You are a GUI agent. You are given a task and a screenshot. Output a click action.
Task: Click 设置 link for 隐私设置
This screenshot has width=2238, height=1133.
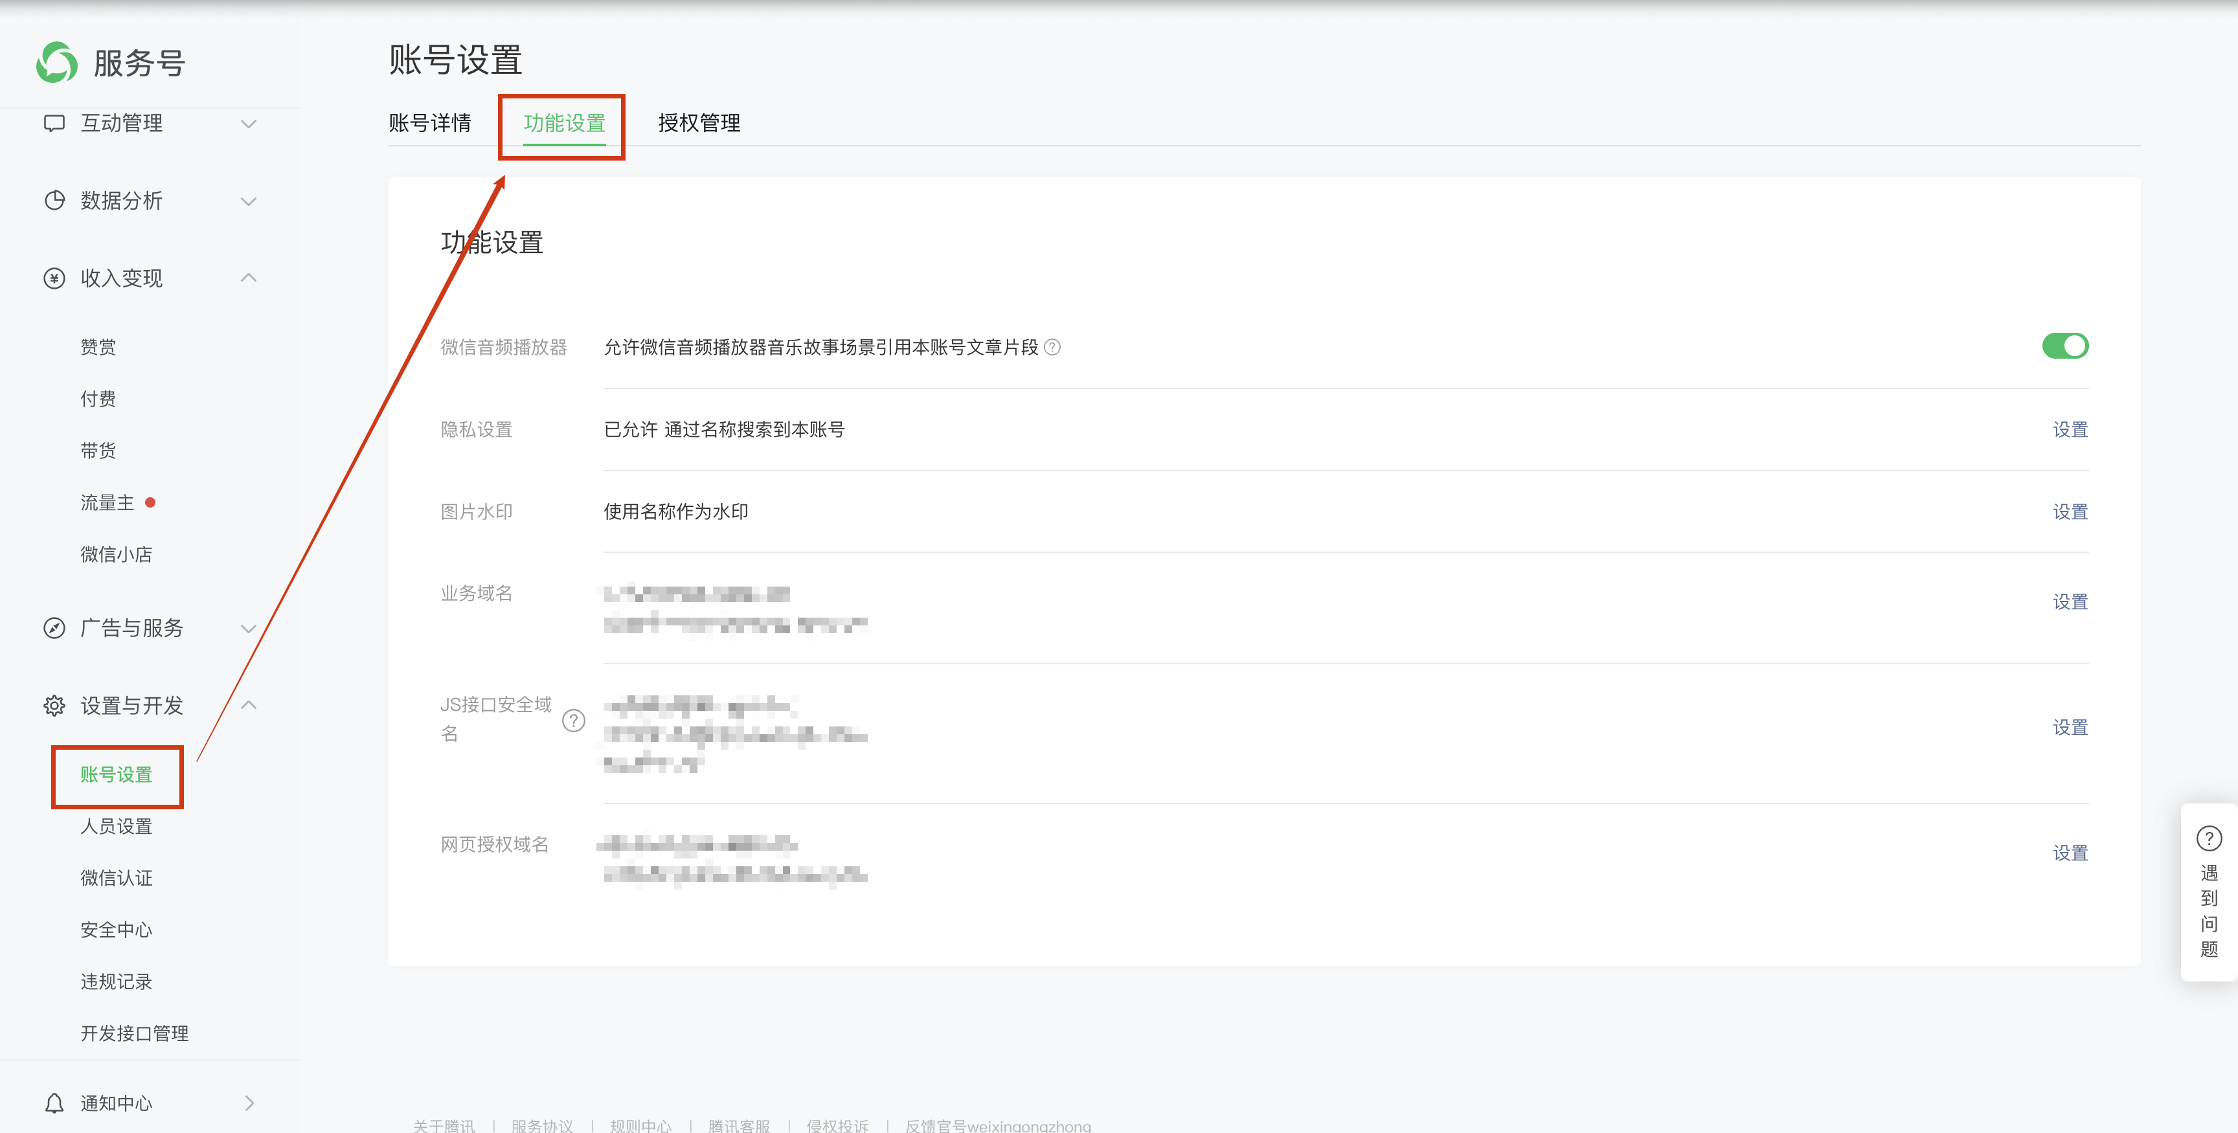click(x=2070, y=429)
